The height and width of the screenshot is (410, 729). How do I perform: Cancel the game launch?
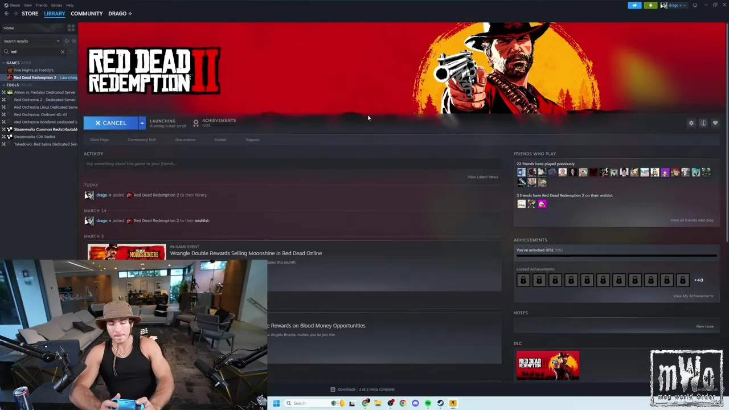click(x=111, y=123)
